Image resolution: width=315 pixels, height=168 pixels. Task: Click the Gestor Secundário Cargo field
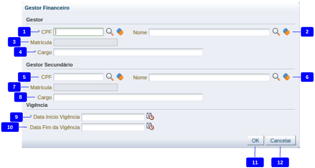pyautogui.click(x=128, y=97)
